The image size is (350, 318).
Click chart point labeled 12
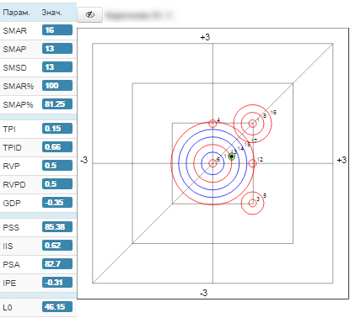pos(252,163)
